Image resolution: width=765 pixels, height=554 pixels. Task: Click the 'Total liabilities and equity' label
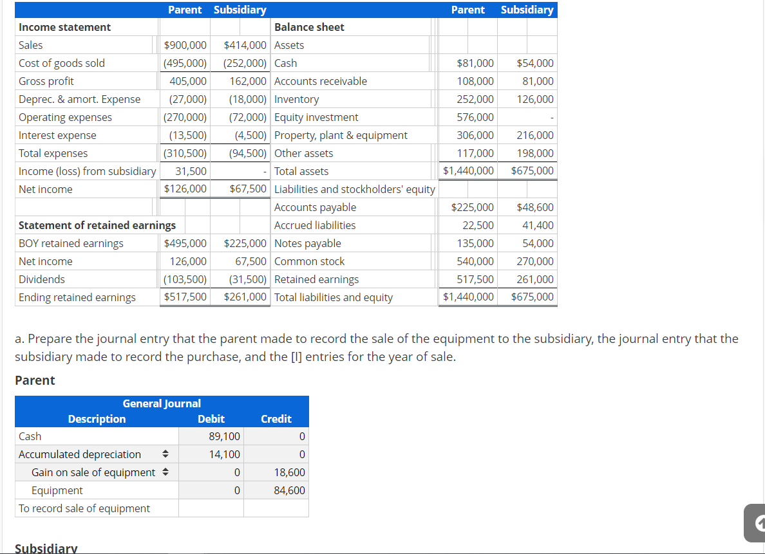click(333, 297)
